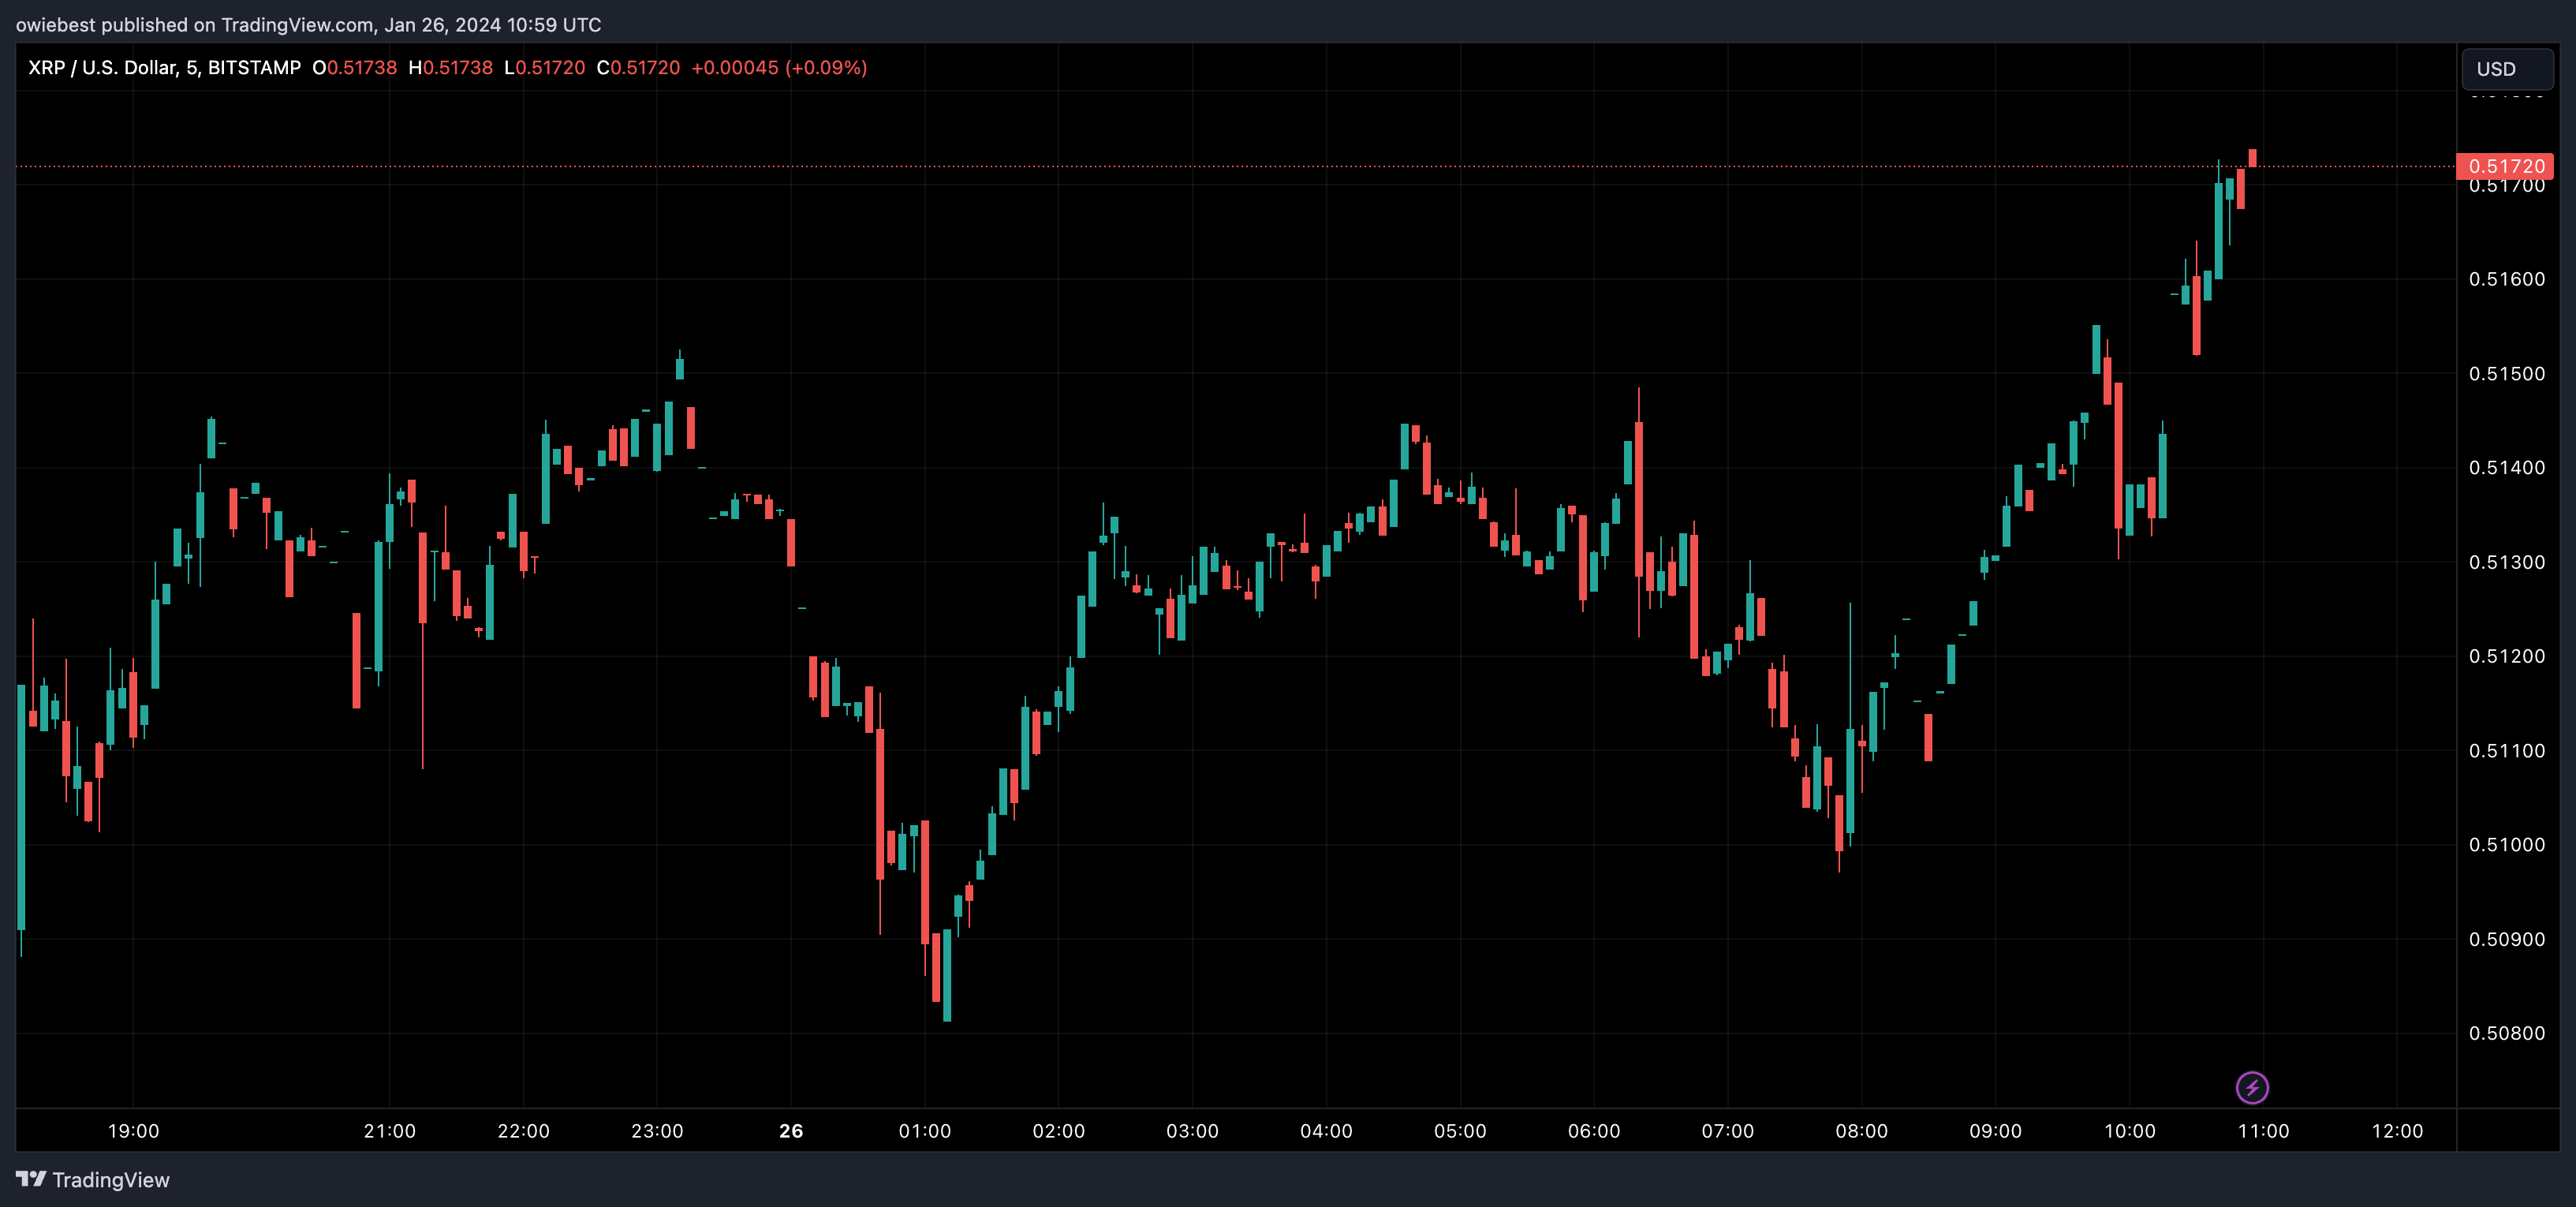2576x1207 pixels.
Task: Click the 0.50800 price scale label
Action: tap(2506, 1033)
